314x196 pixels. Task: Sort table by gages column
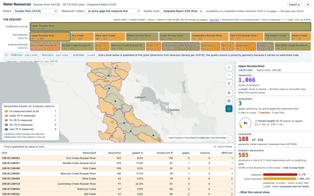(x=186, y=153)
